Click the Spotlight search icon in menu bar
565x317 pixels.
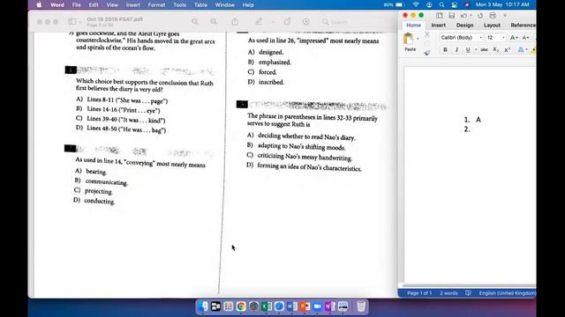point(441,5)
